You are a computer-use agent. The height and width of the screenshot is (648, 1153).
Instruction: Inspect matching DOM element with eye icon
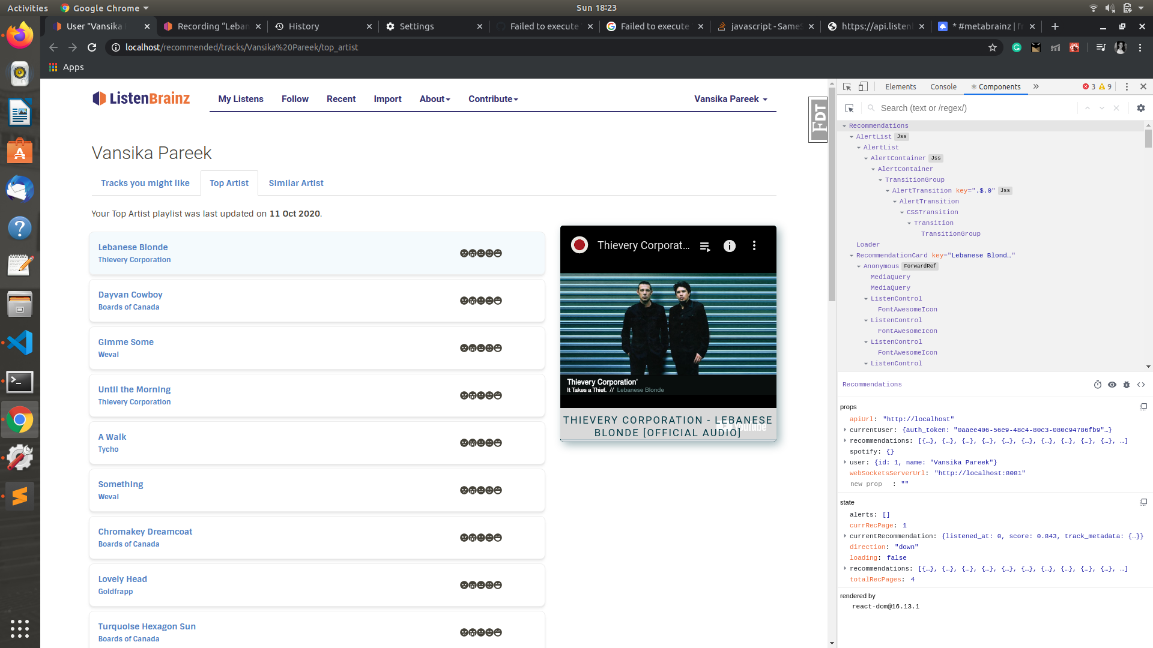coord(1112,385)
